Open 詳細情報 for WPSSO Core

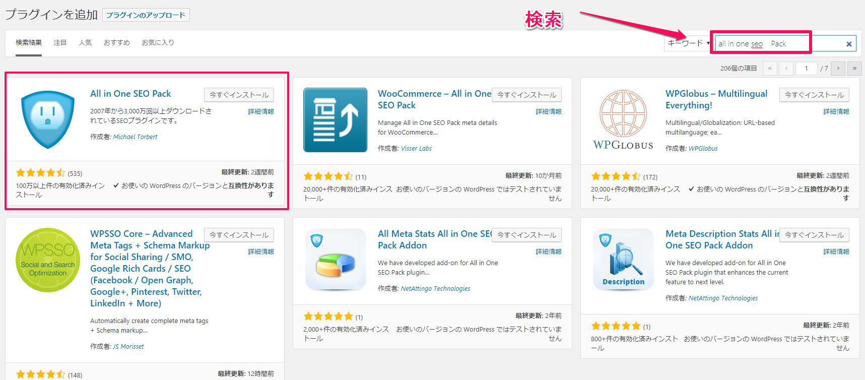[261, 251]
